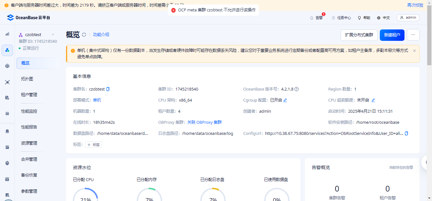Edit the CPU 超卖额度 setting
432x201 pixels.
[373, 100]
